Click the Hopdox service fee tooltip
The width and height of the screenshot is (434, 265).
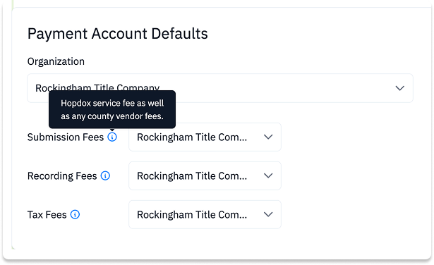point(112,109)
